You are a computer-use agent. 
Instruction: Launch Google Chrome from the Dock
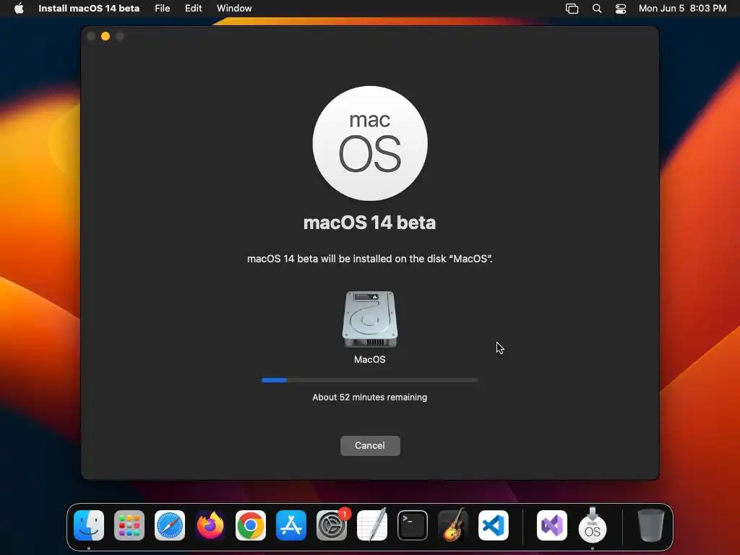[251, 525]
